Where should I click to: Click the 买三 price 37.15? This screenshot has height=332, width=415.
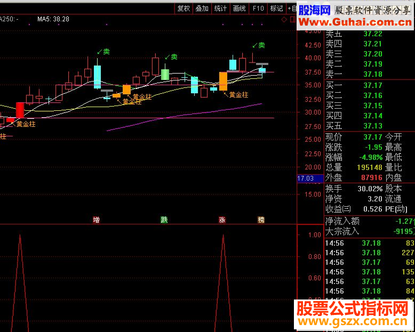point(373,106)
